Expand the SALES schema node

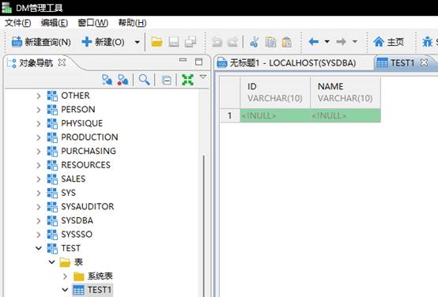[x=39, y=179]
